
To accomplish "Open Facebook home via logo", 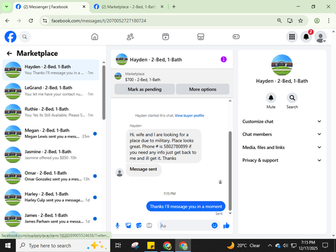I will (x=10, y=37).
